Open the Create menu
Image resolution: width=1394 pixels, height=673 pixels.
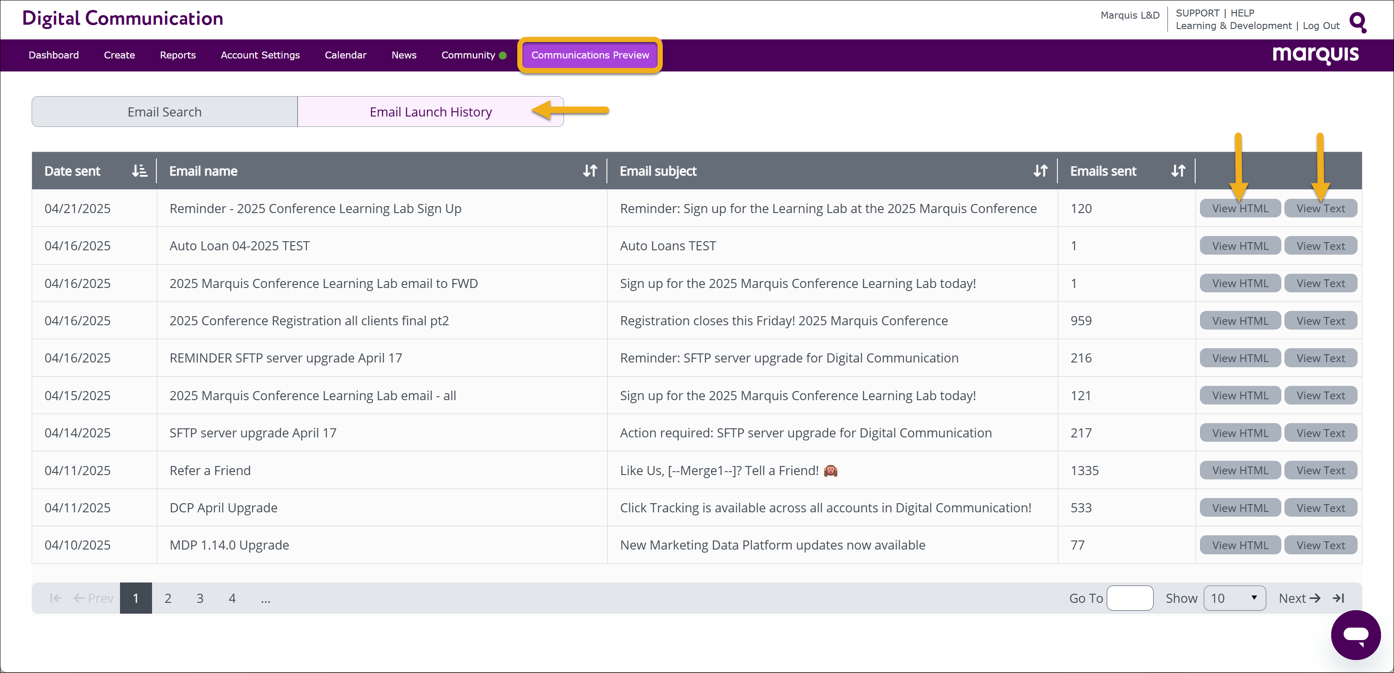[x=120, y=55]
